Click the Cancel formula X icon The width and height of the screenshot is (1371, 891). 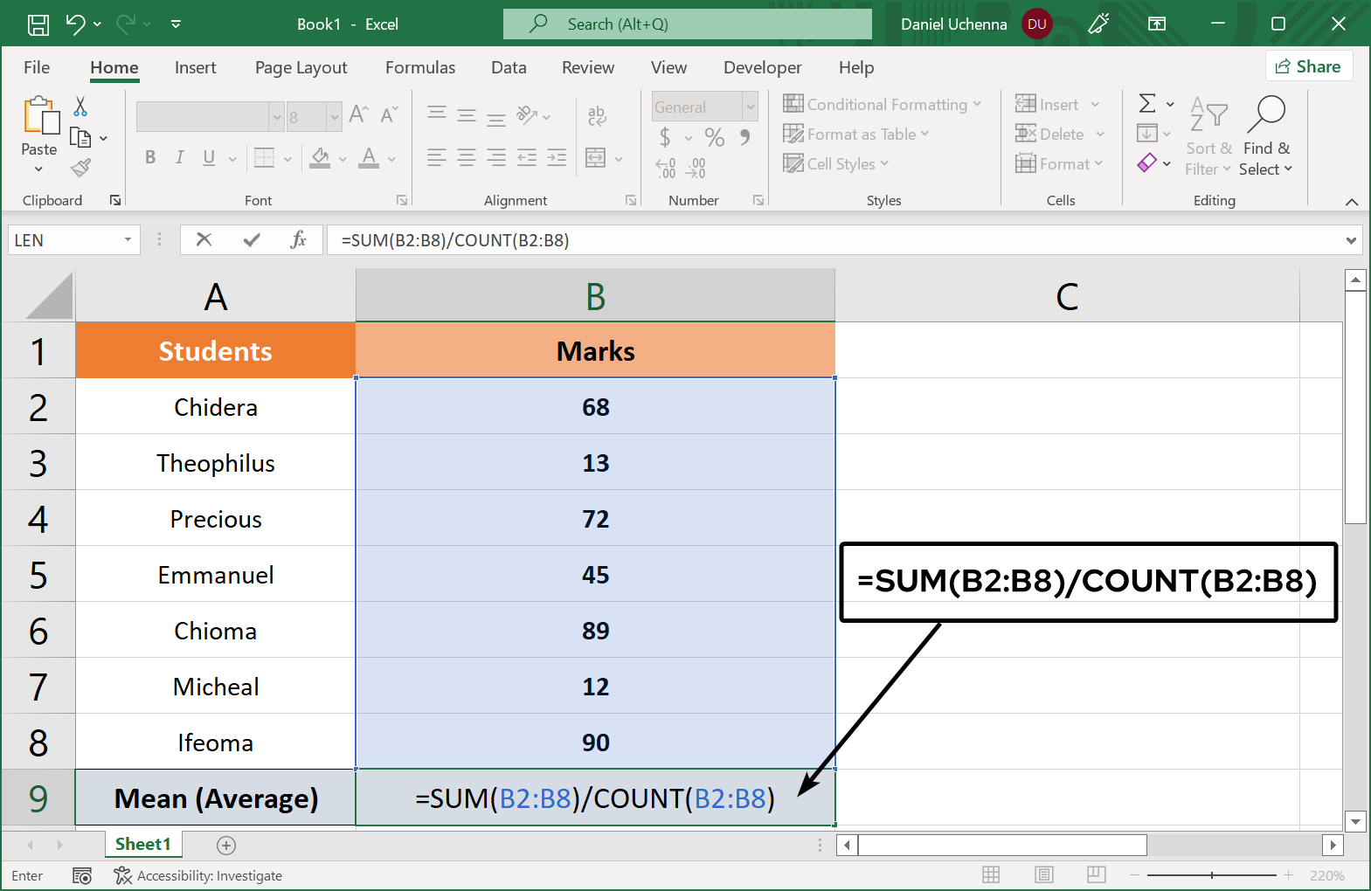204,239
